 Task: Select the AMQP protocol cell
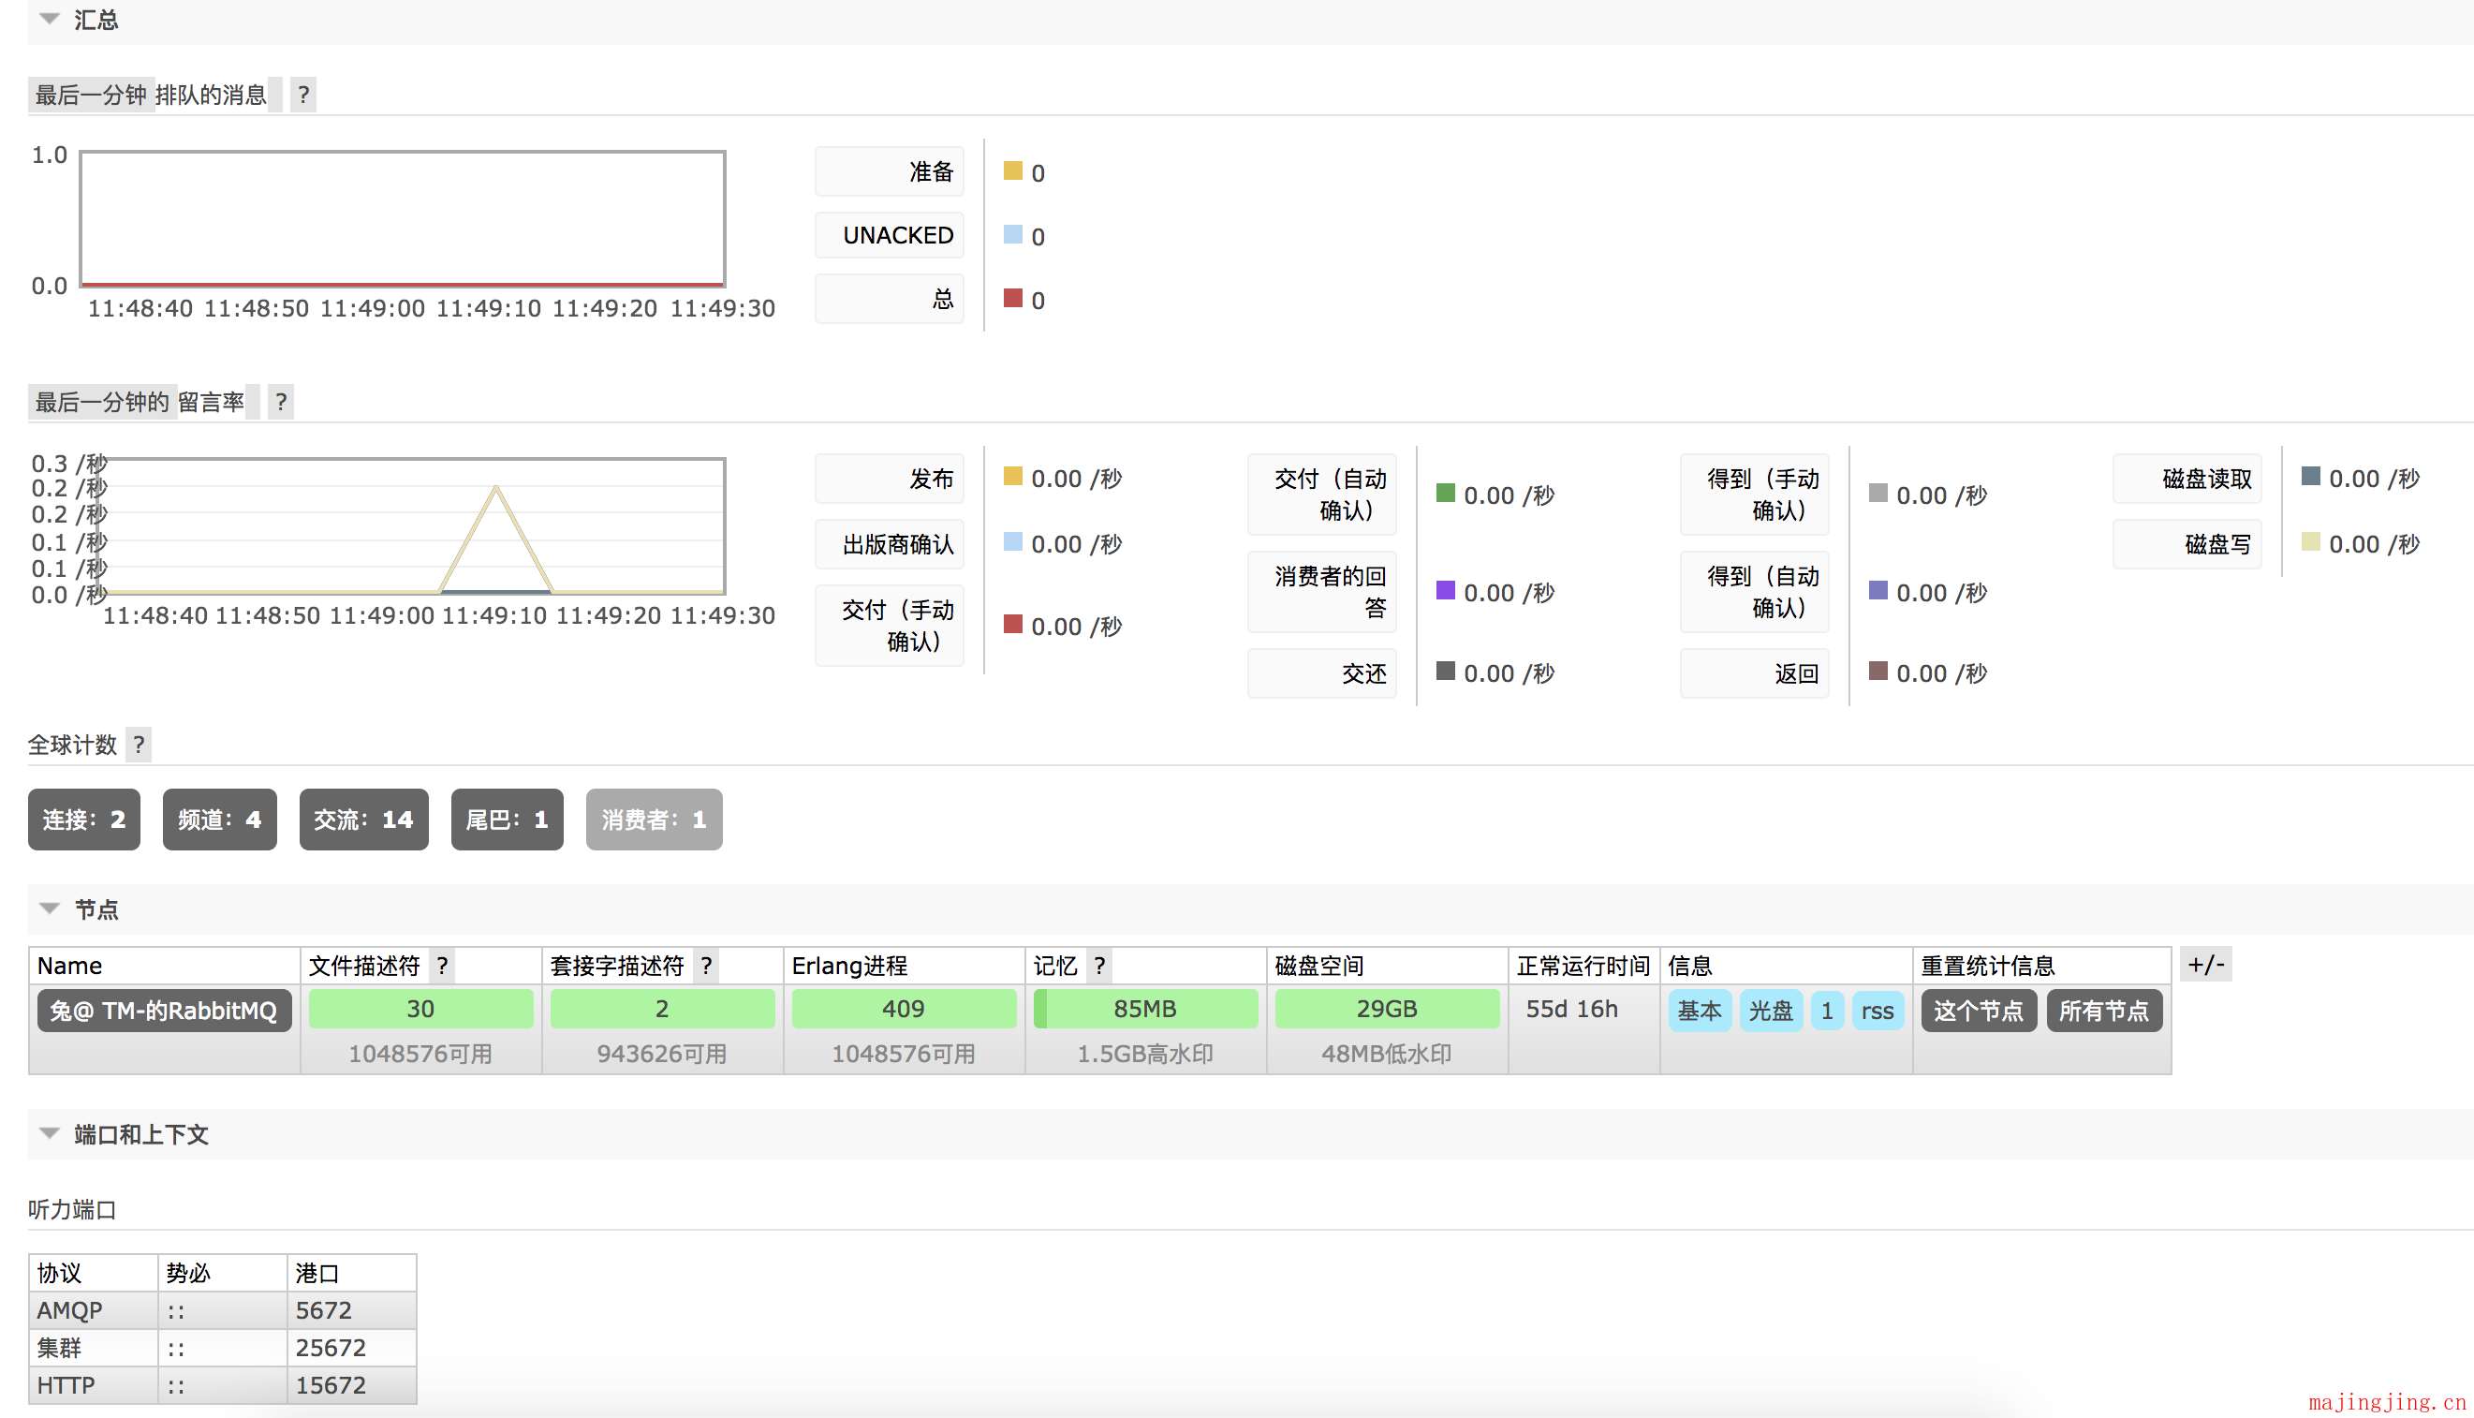coord(94,1311)
